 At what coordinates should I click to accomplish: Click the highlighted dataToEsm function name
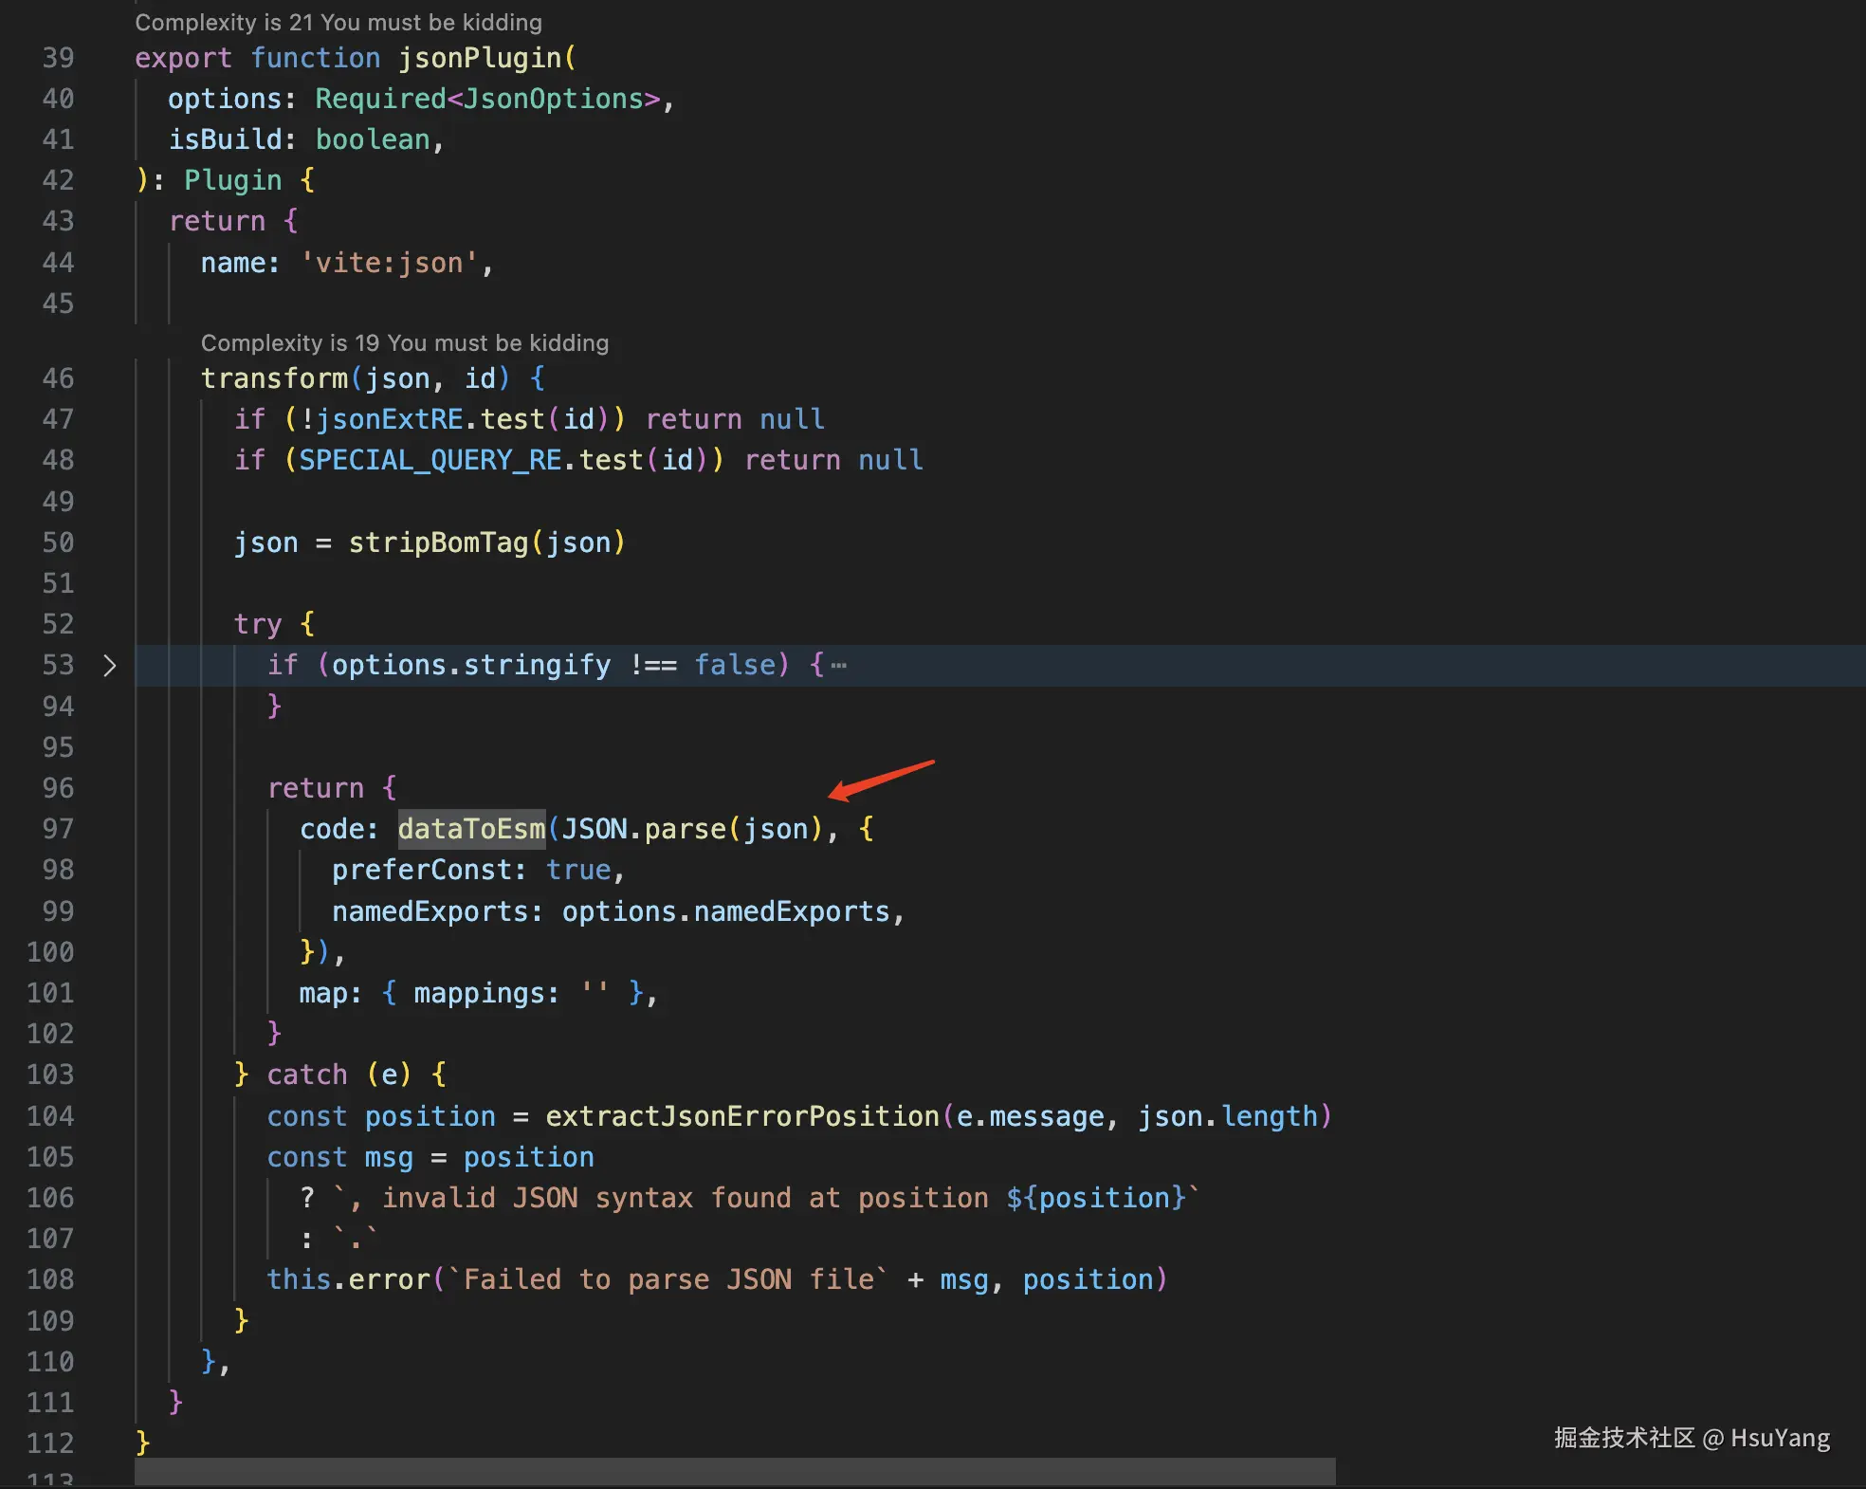[471, 829]
